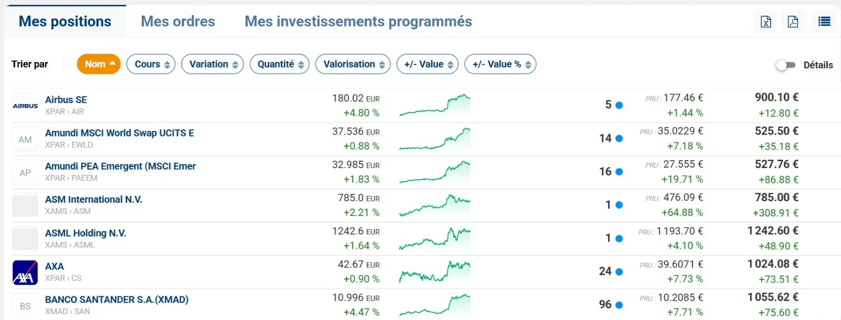Screen dimensions: 841x320
Task: Open the Airbus SE position
Action: tap(66, 100)
